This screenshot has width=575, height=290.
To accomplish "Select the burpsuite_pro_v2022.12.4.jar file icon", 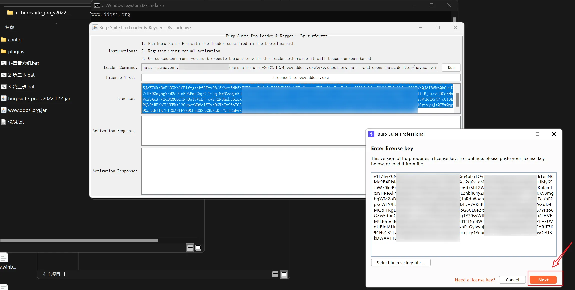I will (4, 98).
